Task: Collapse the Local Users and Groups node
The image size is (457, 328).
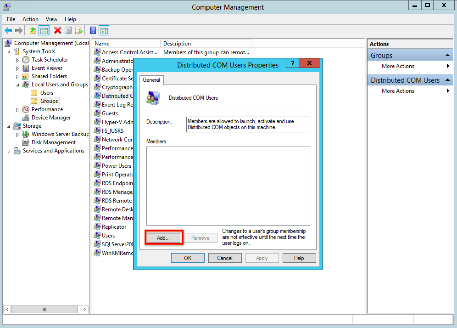Action: tap(17, 85)
